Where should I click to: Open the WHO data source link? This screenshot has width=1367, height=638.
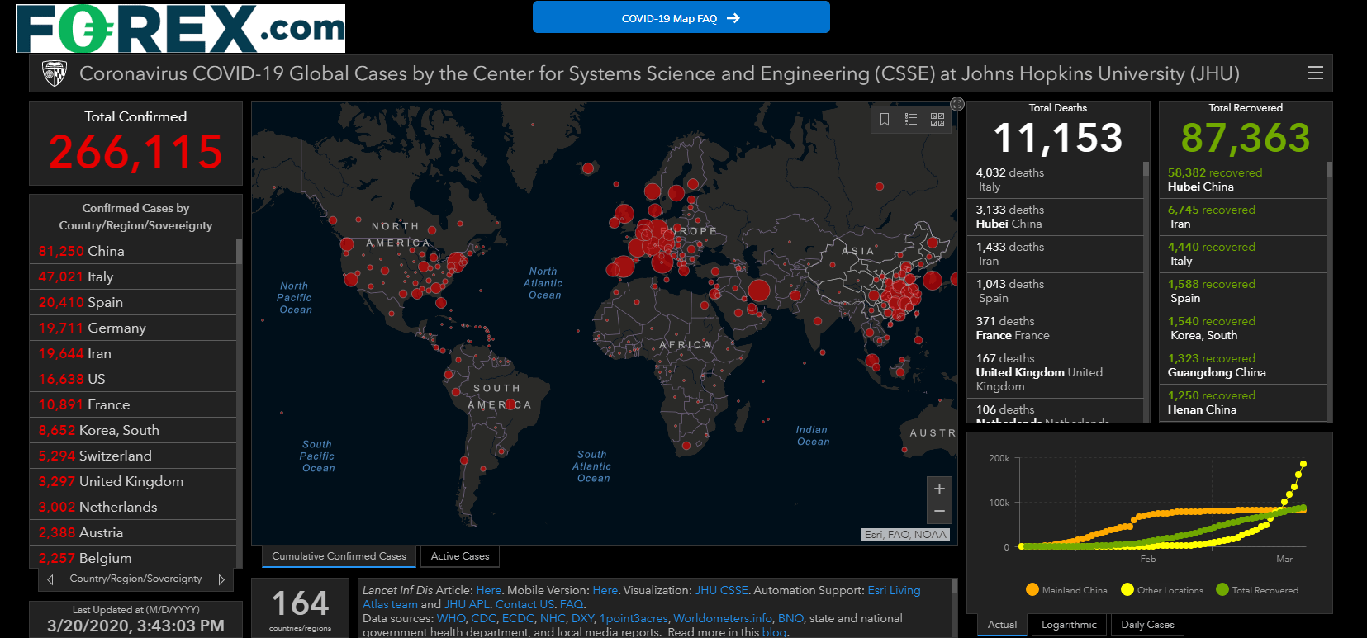coord(451,619)
